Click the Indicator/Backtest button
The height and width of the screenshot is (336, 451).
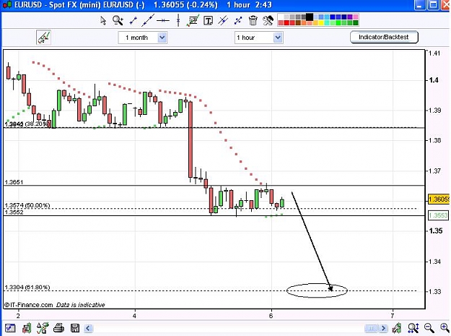384,37
